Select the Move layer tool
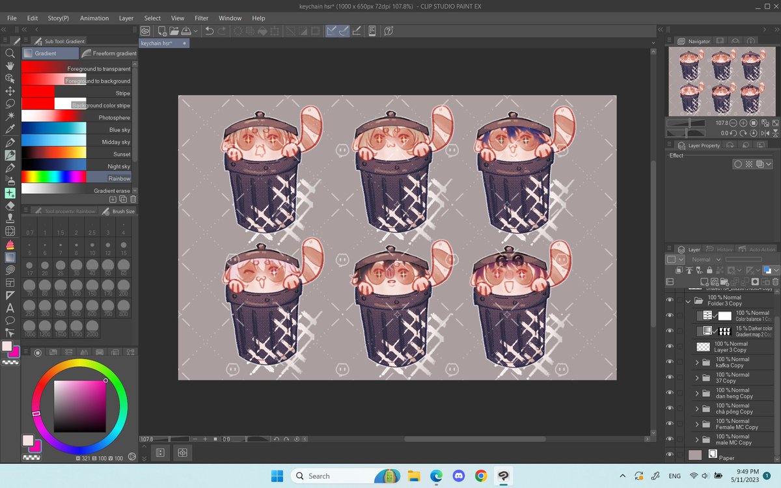The width and height of the screenshot is (781, 488). [10, 91]
